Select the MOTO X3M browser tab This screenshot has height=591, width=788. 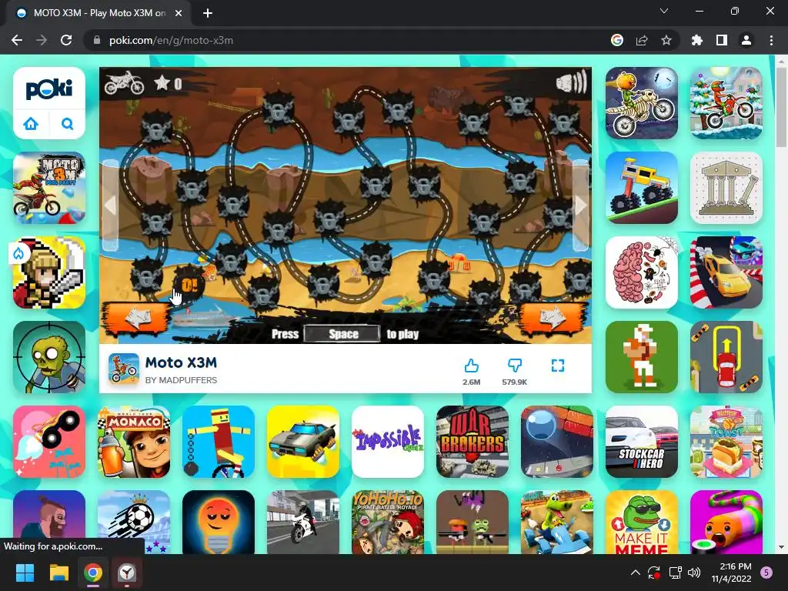99,13
